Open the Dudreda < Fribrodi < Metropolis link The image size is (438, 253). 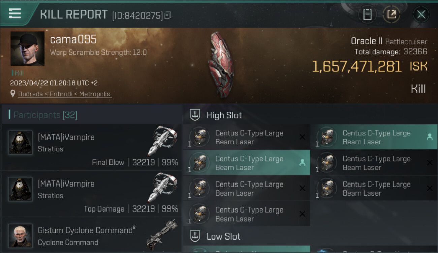64,94
